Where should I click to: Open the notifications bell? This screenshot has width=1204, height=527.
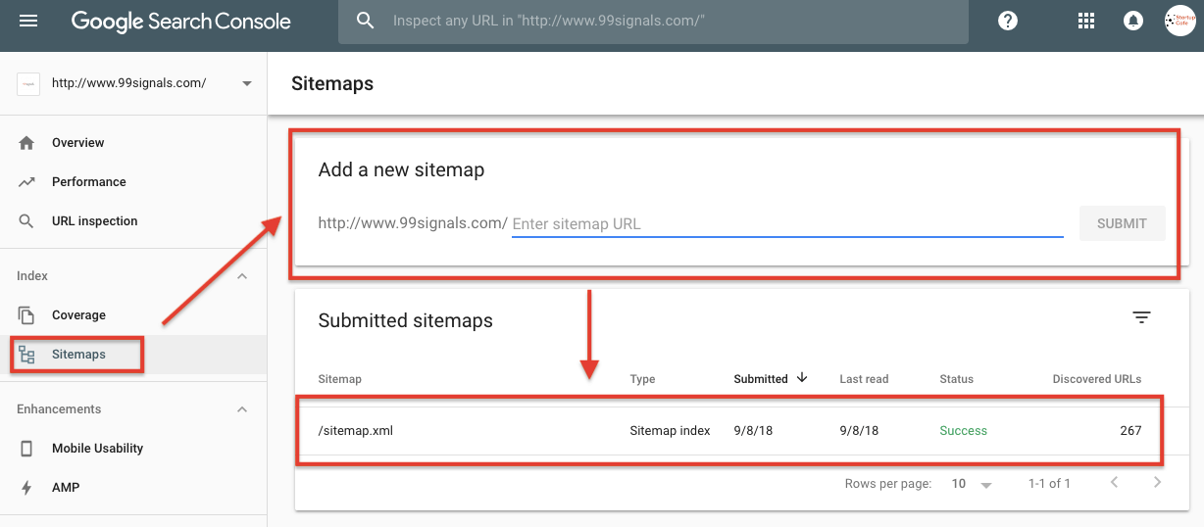1133,21
